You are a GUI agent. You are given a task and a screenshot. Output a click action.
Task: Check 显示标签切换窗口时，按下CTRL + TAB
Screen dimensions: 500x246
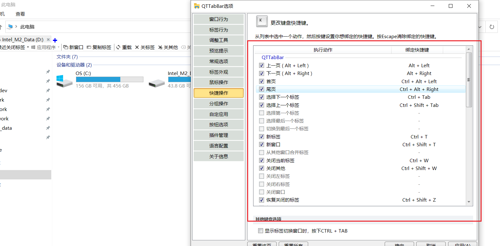[x=261, y=231]
